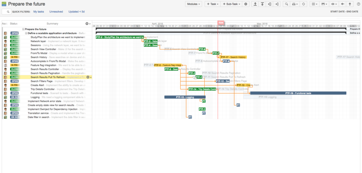Select the Date filter in search row
This screenshot has height=173, width=362.
47,117
